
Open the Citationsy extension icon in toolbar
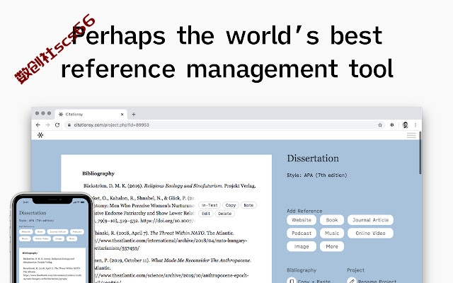click(x=392, y=125)
